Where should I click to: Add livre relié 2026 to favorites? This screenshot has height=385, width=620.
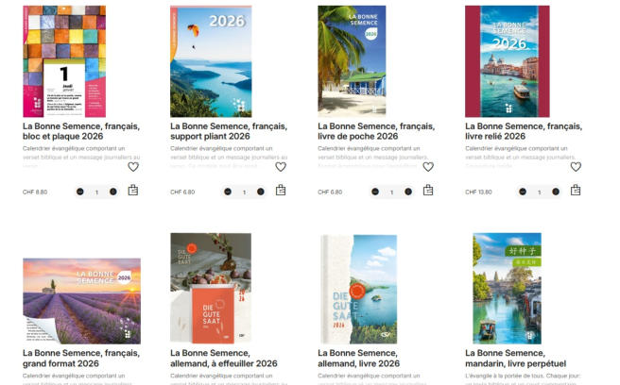pos(576,167)
